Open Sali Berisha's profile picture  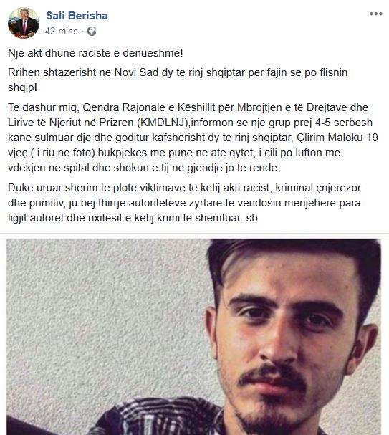click(x=24, y=23)
